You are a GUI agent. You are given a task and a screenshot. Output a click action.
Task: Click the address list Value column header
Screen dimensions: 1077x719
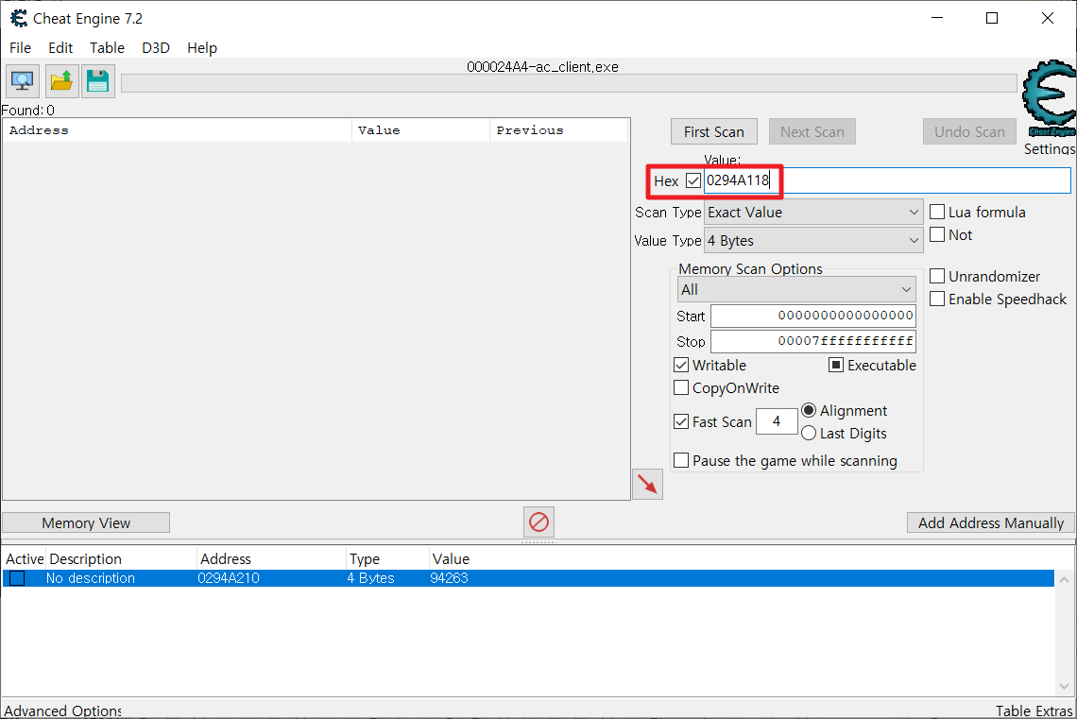(451, 559)
